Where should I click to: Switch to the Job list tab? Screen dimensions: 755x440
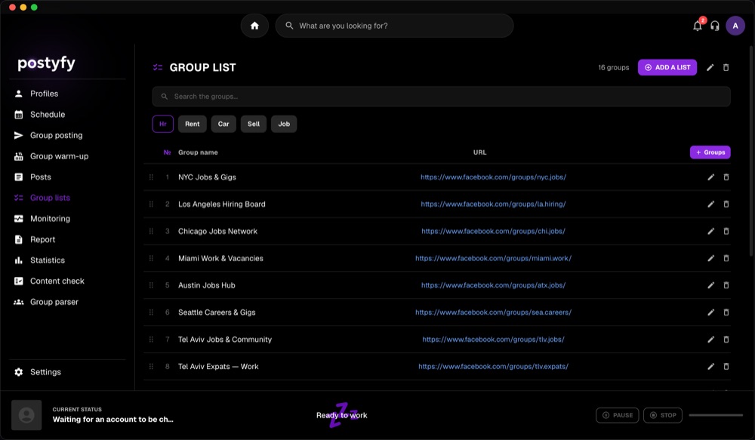pos(284,124)
